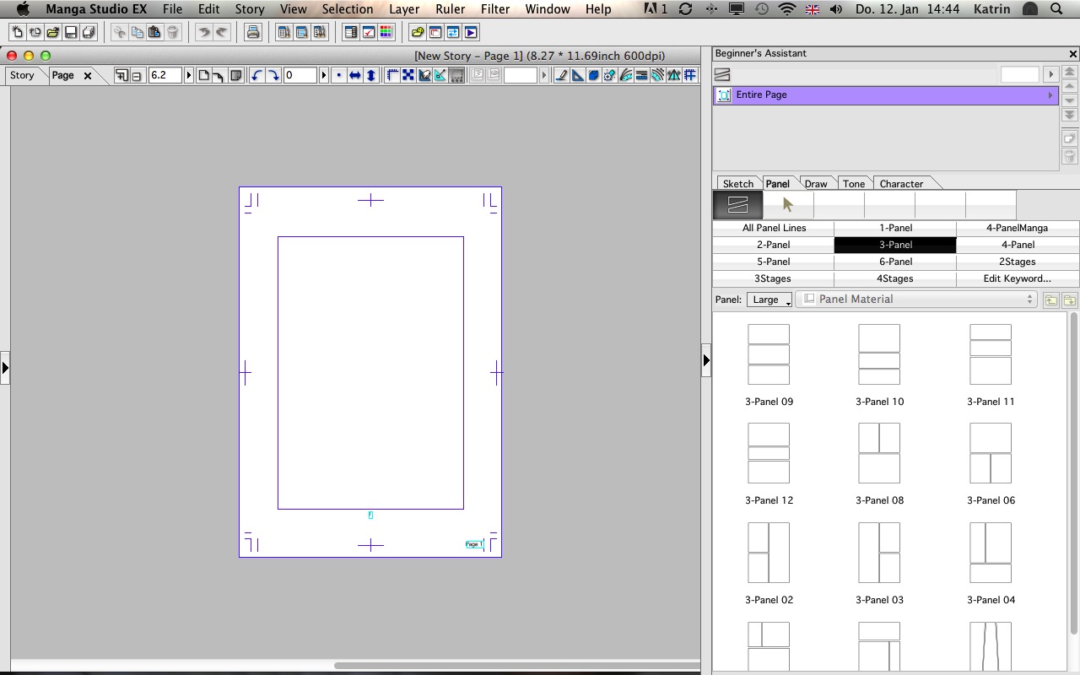
Task: Choose the 3-Panel 08 layout thumbnail
Action: (x=879, y=452)
